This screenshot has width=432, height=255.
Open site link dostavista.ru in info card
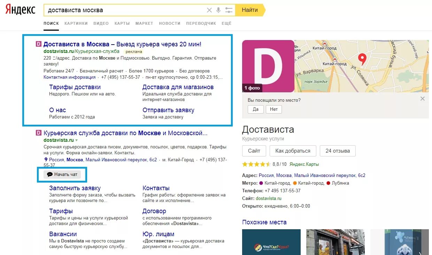tap(269, 198)
